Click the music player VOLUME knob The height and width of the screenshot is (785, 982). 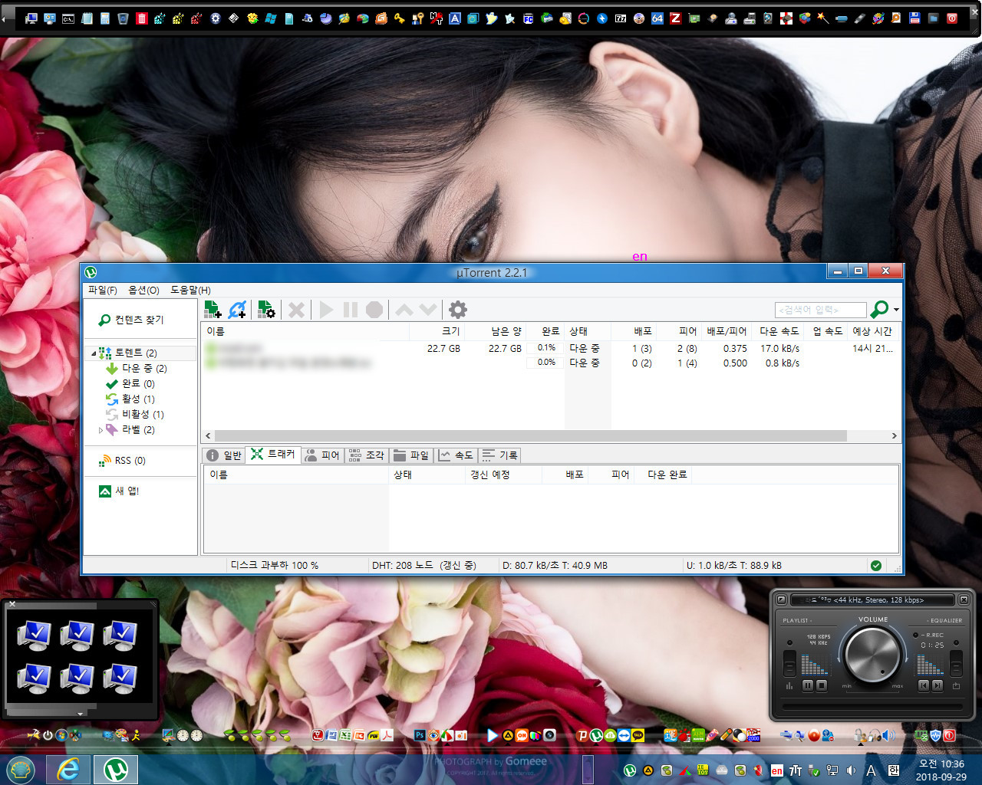point(872,655)
